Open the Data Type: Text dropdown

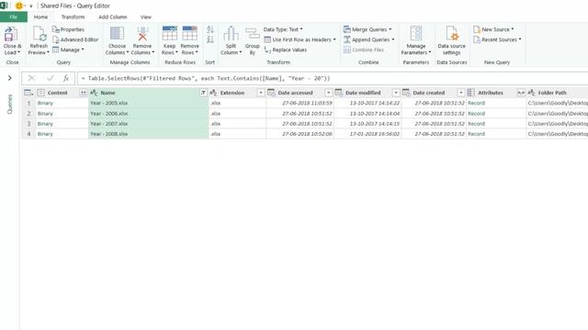(283, 29)
